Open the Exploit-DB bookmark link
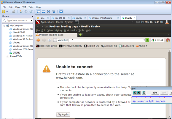The height and width of the screenshot is (119, 172). 92,46
